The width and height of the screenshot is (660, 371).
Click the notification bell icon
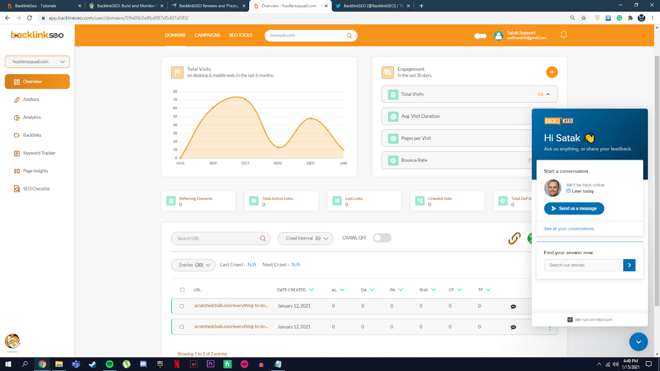[563, 35]
